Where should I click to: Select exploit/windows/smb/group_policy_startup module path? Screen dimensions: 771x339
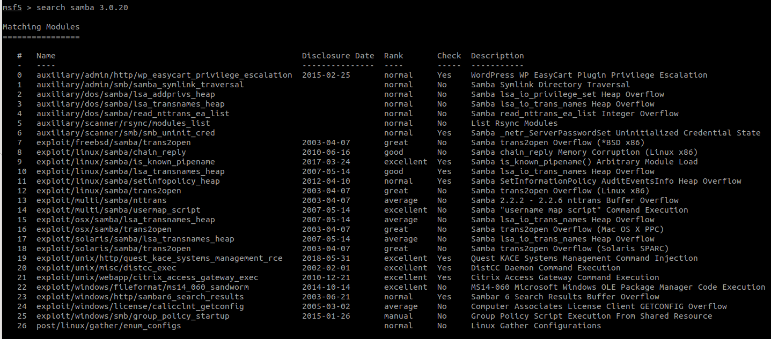pos(133,316)
